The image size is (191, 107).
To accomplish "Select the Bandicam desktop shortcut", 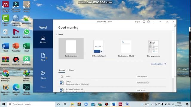I will [x=16, y=61].
